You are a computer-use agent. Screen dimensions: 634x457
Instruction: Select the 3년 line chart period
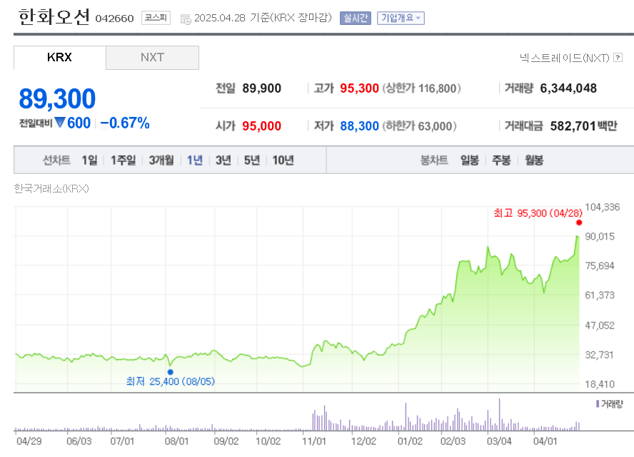tap(223, 160)
